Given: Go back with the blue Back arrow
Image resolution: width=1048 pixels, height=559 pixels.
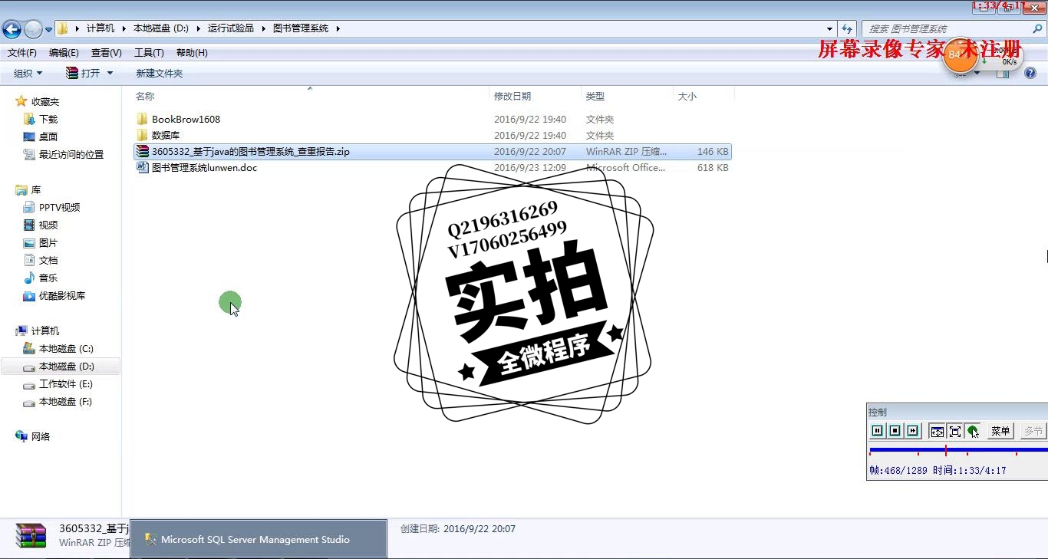Looking at the screenshot, I should (x=12, y=29).
